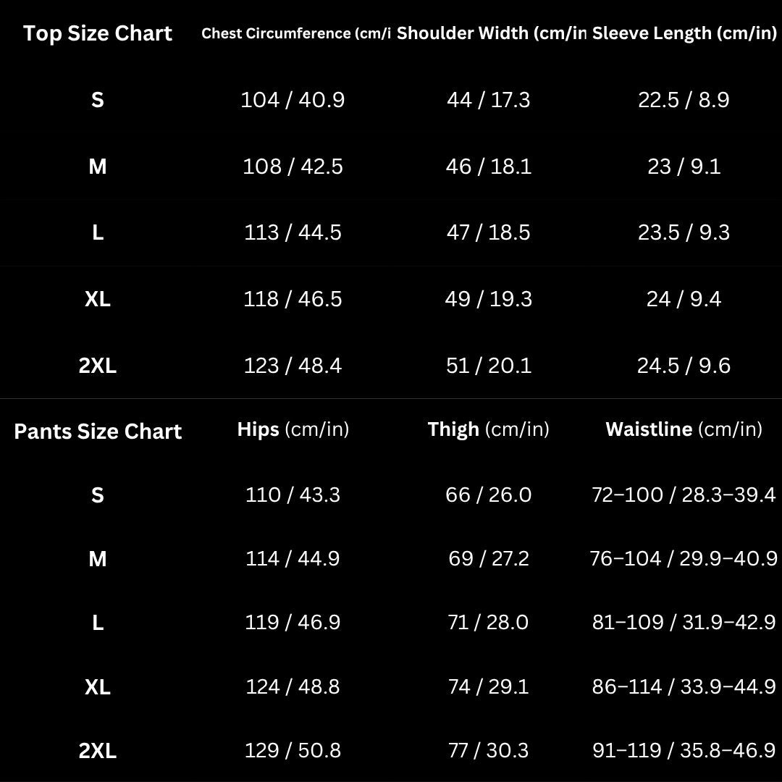Select pants XL hips value 124 / 48.8
Viewport: 782px width, 782px height.
293,686
